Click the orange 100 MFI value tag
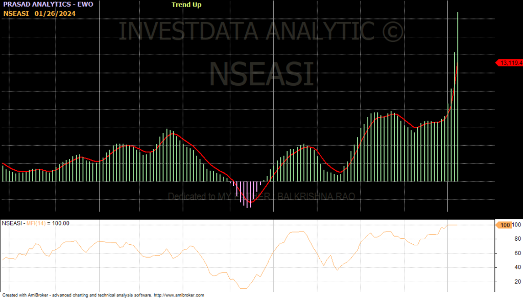Image resolution: width=523 pixels, height=298 pixels. pos(504,225)
